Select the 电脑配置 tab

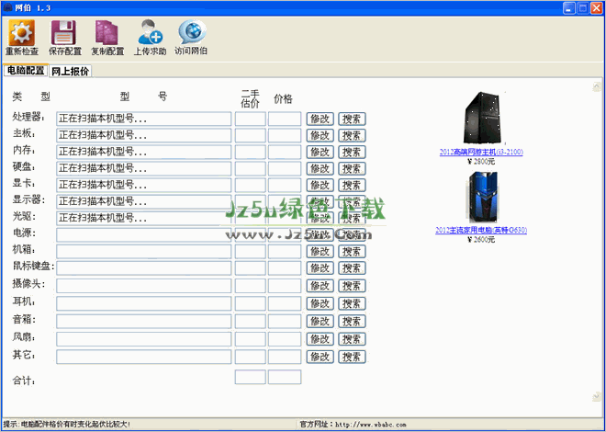coord(25,71)
